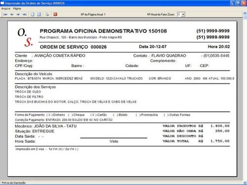Go to first page of preview
Viewport: 247px width, 185px height.
tap(5, 14)
